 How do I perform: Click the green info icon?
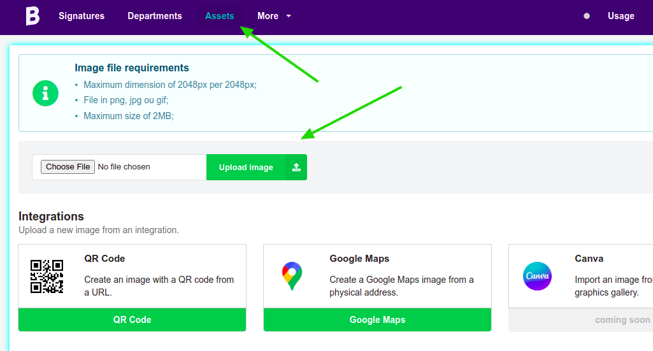tap(45, 93)
